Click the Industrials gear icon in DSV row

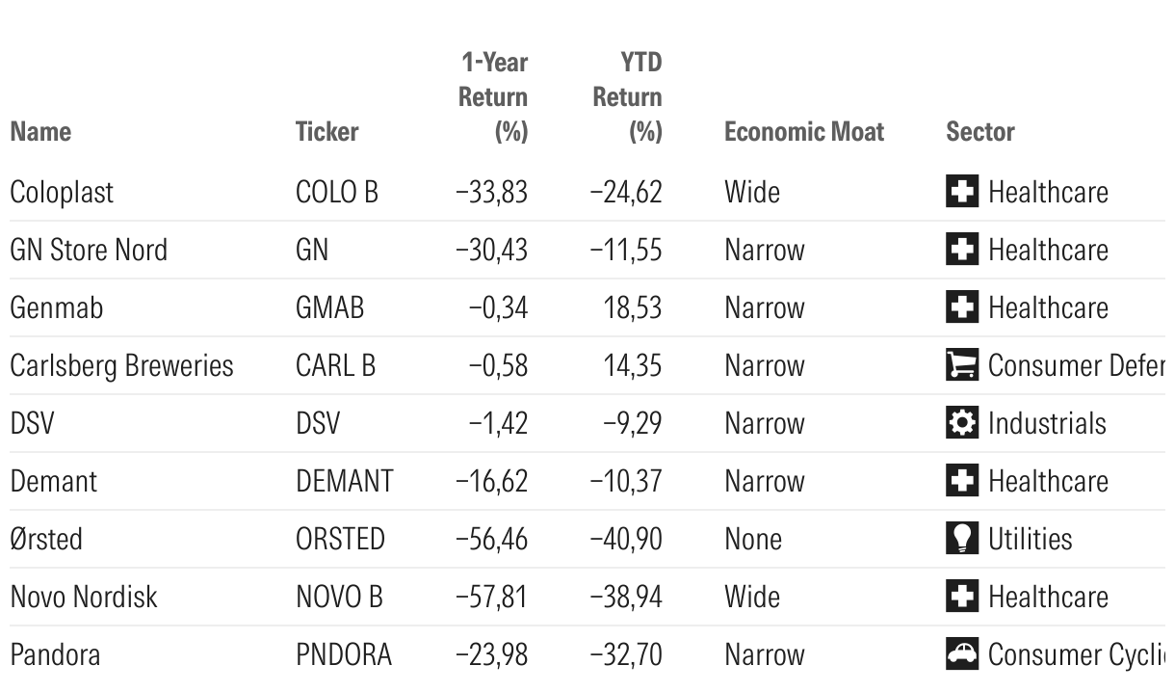(961, 423)
